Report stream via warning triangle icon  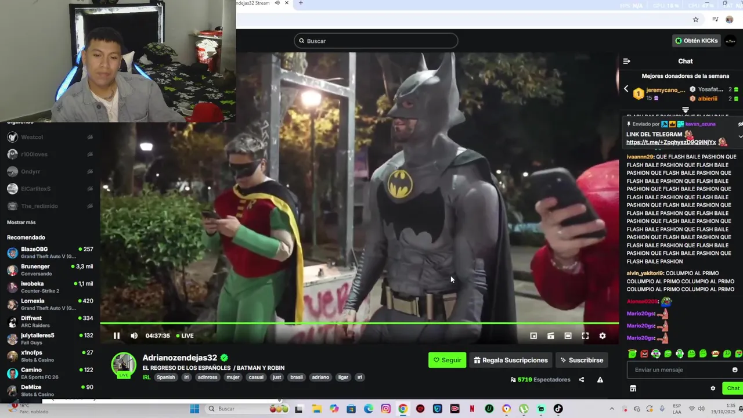click(x=600, y=380)
